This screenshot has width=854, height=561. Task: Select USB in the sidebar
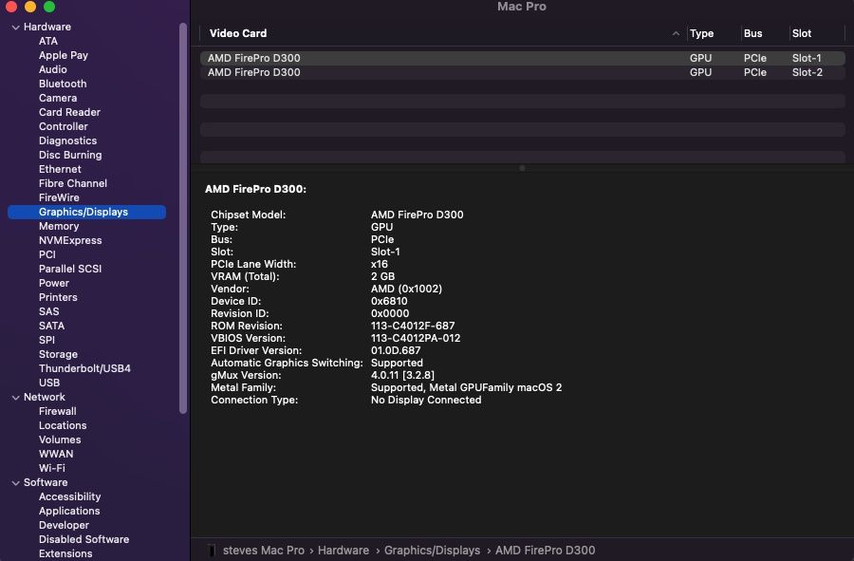click(x=49, y=383)
